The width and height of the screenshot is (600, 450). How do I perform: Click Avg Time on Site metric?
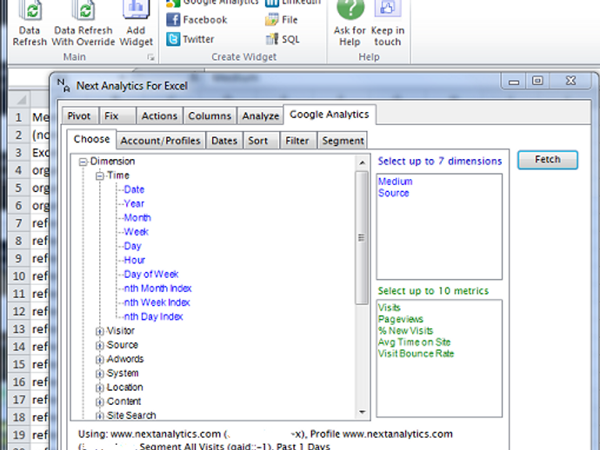click(415, 342)
